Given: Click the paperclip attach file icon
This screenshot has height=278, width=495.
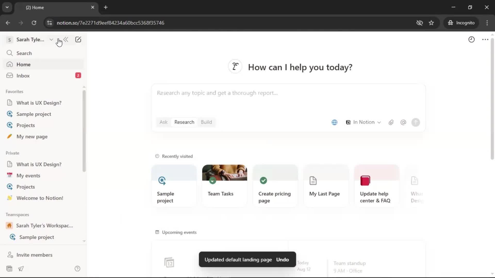Looking at the screenshot, I should (x=391, y=123).
